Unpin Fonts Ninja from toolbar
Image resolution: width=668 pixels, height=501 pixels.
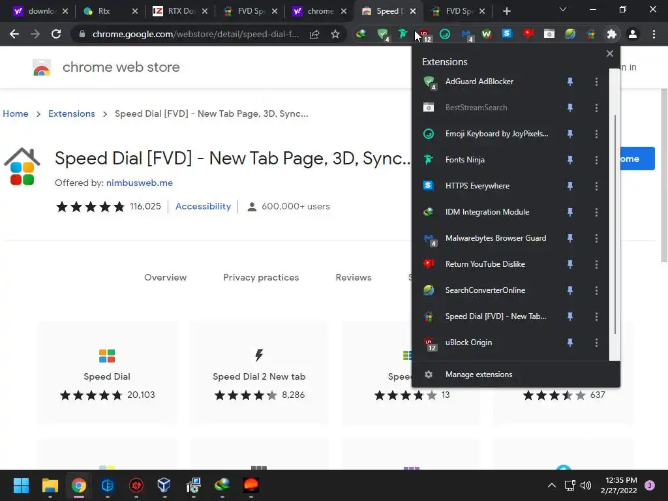pos(570,160)
